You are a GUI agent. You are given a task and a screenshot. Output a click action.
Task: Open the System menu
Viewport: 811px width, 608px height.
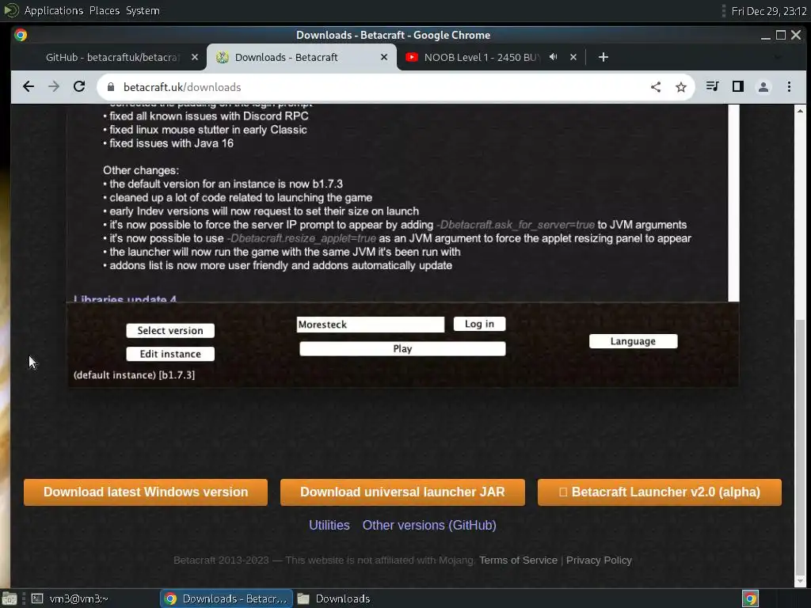click(x=143, y=10)
